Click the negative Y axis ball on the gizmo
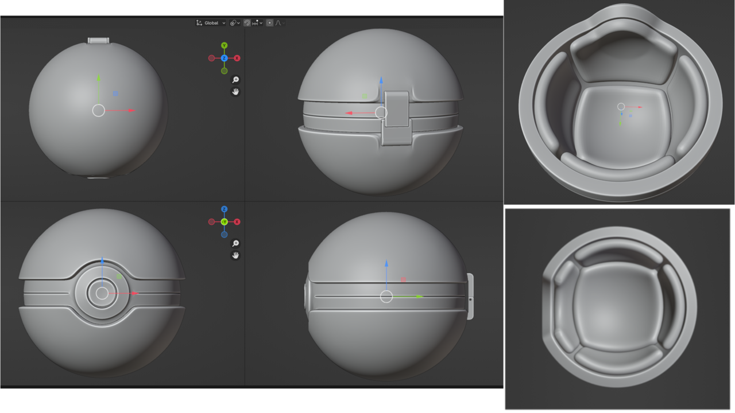The width and height of the screenshot is (735, 413). pyautogui.click(x=225, y=71)
